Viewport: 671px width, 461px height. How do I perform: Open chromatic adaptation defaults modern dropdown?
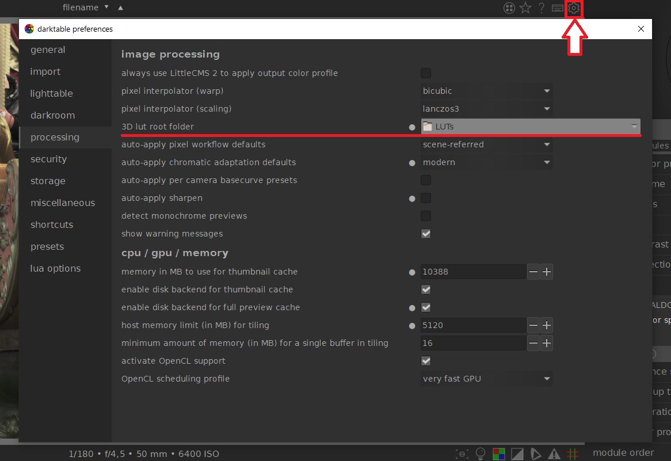coord(486,162)
